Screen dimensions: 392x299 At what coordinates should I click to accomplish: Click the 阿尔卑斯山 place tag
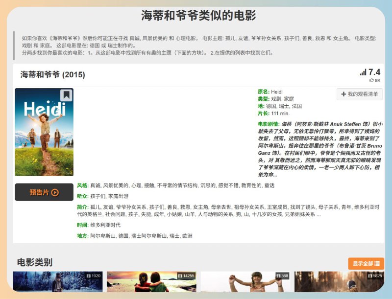102,236
